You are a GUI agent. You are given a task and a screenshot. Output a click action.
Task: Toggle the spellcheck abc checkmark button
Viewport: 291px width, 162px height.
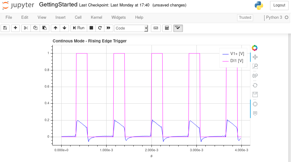[178, 28]
